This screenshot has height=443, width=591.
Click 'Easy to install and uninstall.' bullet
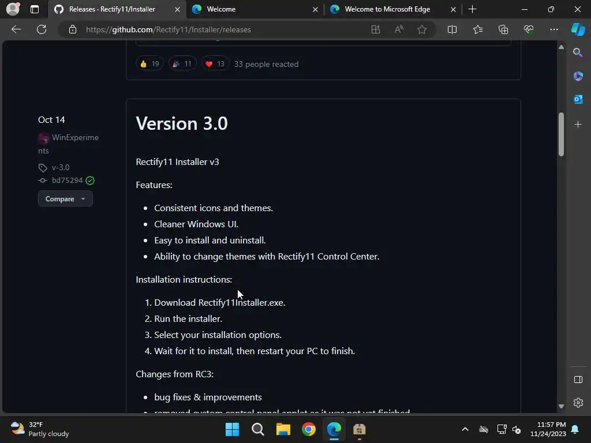click(210, 241)
